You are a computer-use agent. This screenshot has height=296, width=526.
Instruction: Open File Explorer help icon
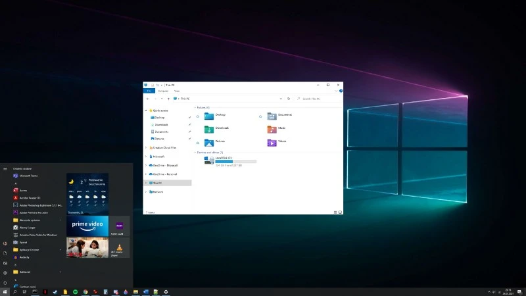coord(341,91)
